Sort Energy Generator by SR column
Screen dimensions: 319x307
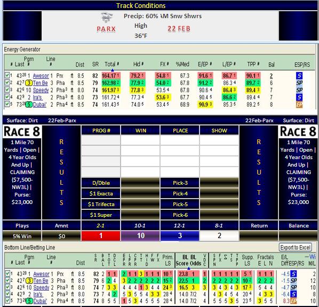(95, 64)
